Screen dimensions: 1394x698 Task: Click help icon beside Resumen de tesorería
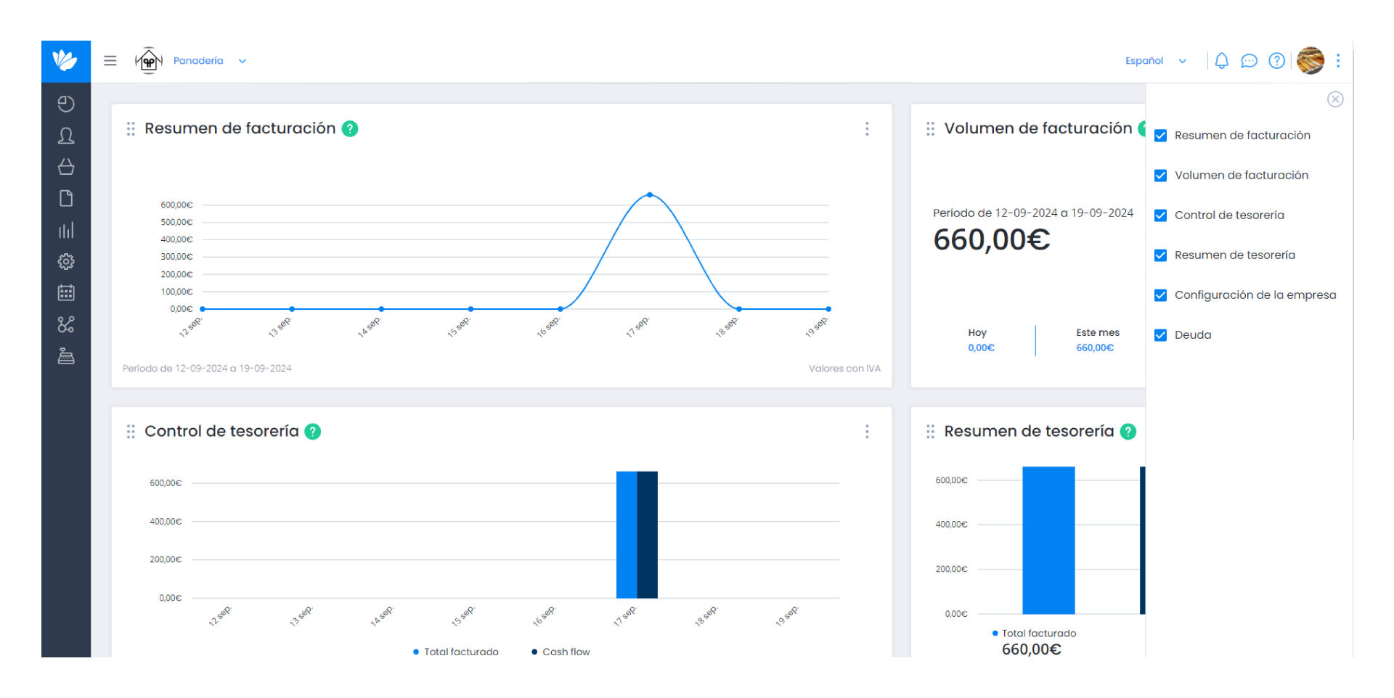coord(1128,432)
